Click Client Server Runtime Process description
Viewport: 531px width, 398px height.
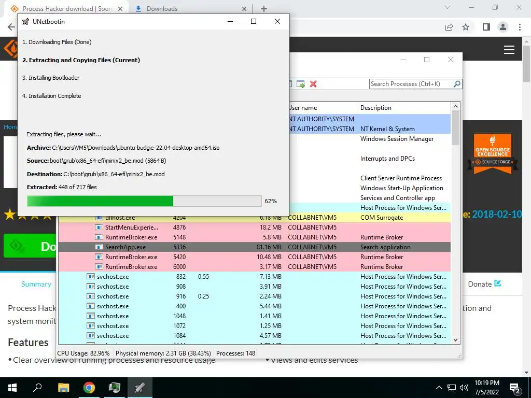click(x=401, y=178)
